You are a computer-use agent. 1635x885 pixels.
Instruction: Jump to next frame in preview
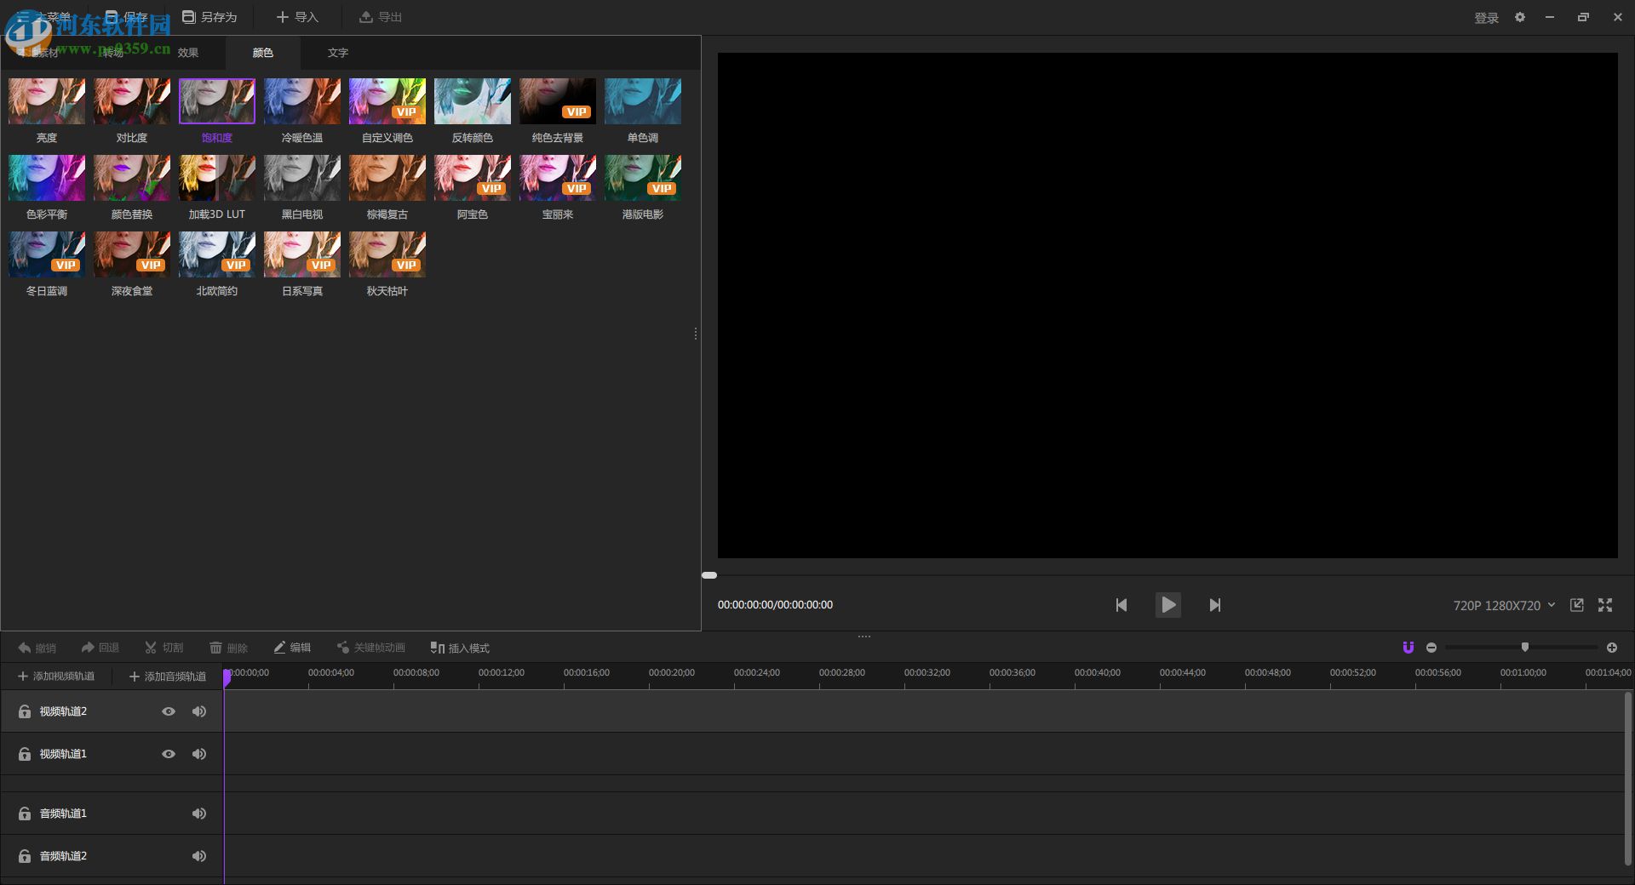[1215, 605]
